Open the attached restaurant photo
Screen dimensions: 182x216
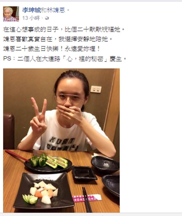[61, 141]
